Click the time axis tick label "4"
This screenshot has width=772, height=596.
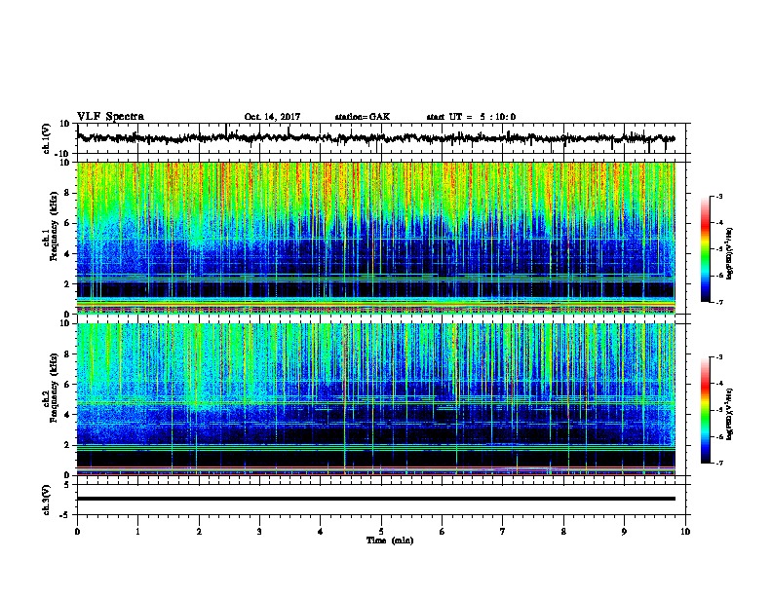tap(321, 532)
